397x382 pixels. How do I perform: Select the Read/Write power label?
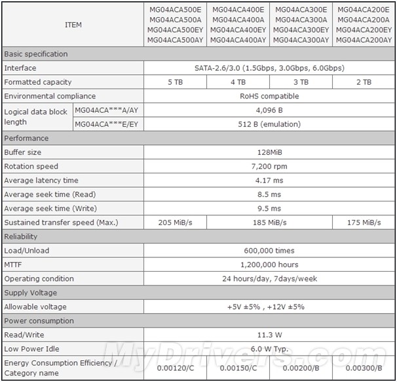click(x=24, y=335)
